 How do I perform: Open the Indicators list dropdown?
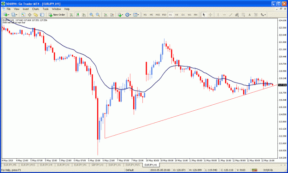(x=120, y=15)
